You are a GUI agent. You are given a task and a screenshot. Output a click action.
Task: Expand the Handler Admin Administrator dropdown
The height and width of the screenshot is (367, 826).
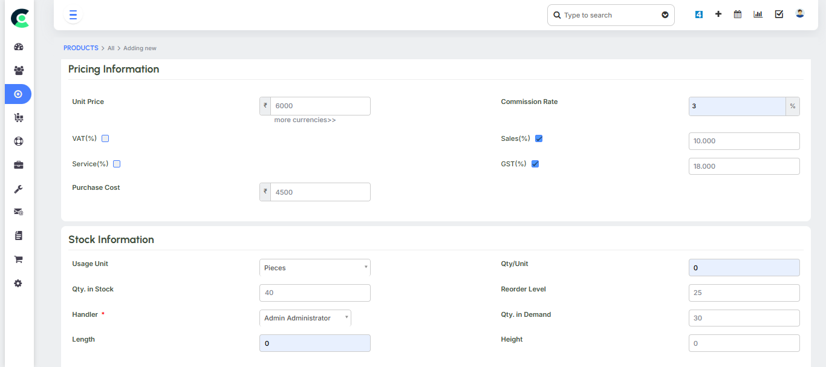point(305,318)
